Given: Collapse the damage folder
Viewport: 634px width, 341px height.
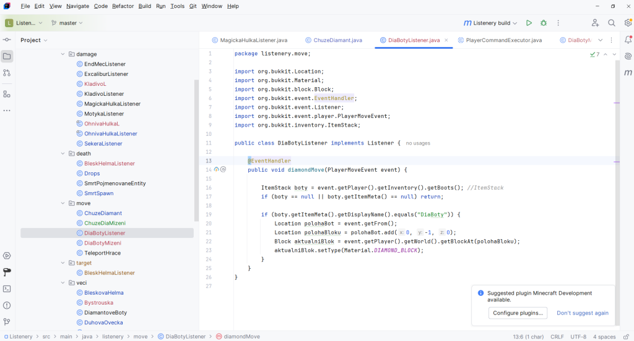Looking at the screenshot, I should pos(63,54).
